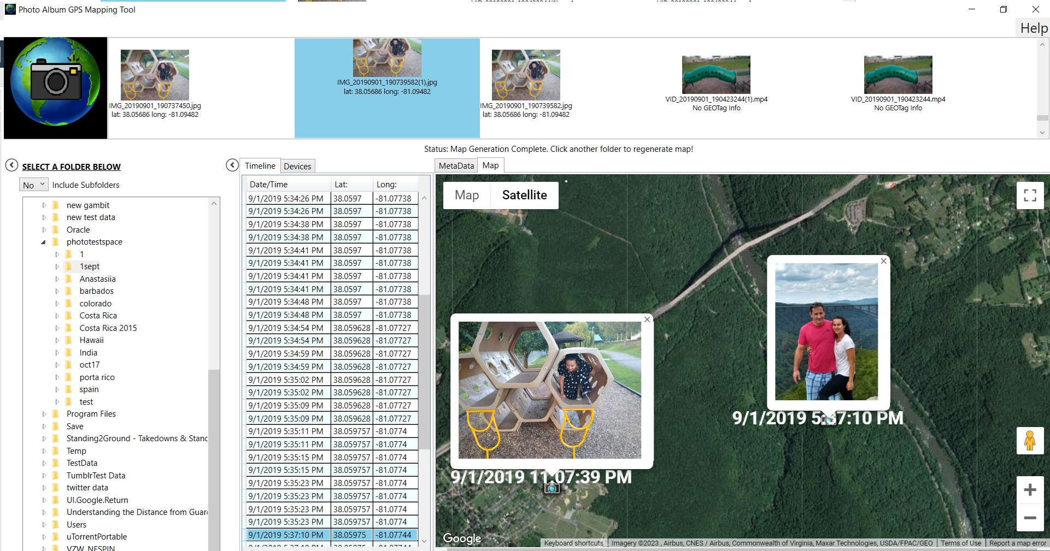This screenshot has height=551, width=1050.
Task: Zoom out on the map
Action: (x=1030, y=518)
